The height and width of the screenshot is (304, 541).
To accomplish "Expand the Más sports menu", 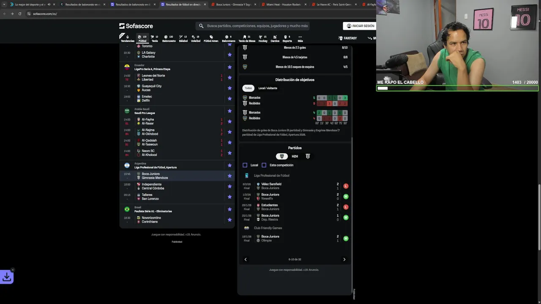I will [x=300, y=38].
